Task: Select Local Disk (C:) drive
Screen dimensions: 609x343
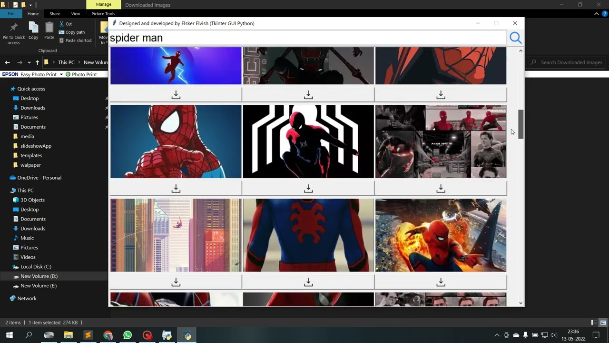Action: pyautogui.click(x=36, y=267)
